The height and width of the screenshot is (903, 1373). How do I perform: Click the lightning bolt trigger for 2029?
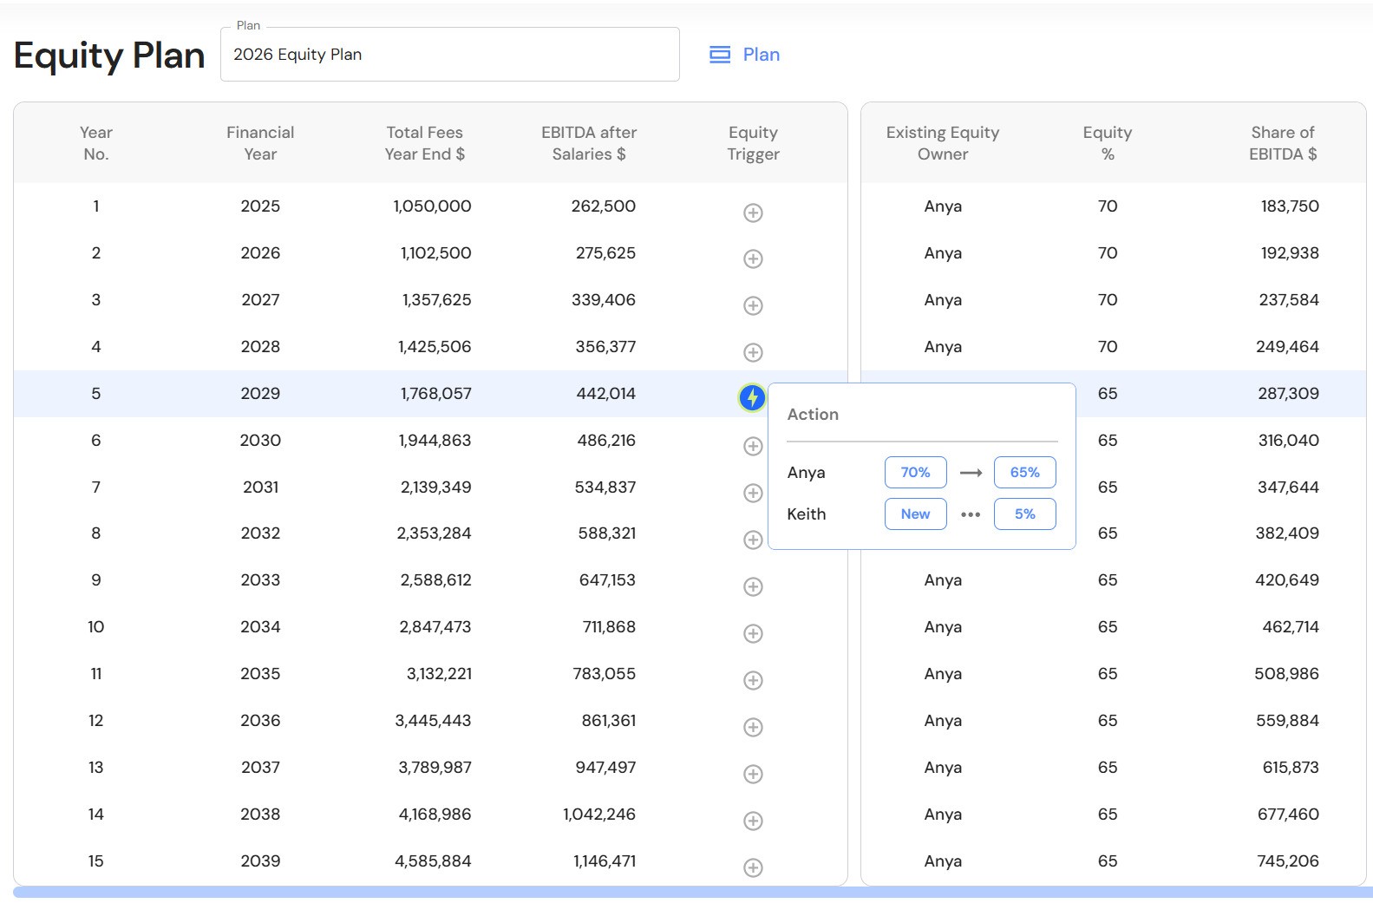pos(752,398)
